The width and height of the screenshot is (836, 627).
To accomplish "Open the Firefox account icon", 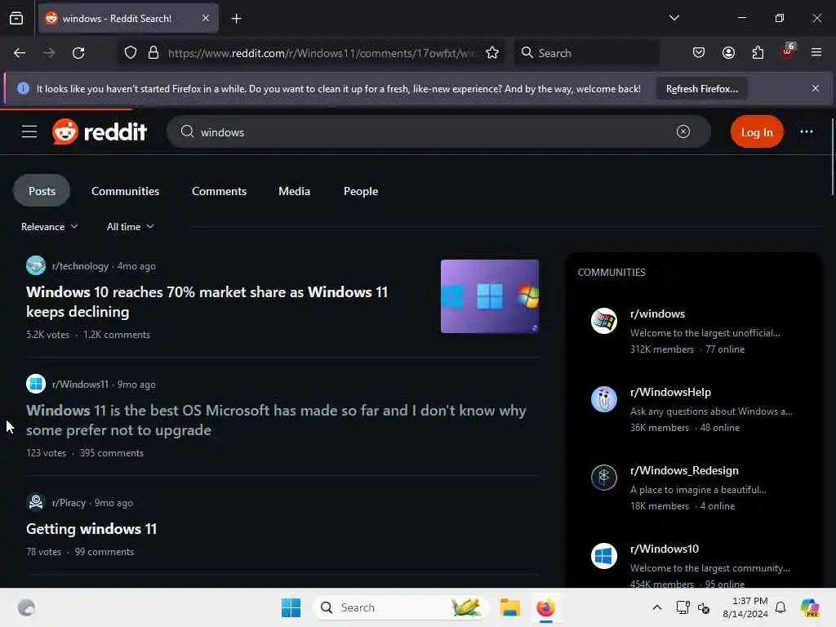I will (728, 53).
